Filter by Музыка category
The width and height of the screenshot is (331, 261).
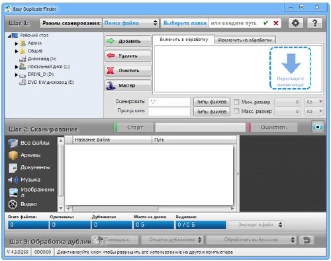pos(24,180)
